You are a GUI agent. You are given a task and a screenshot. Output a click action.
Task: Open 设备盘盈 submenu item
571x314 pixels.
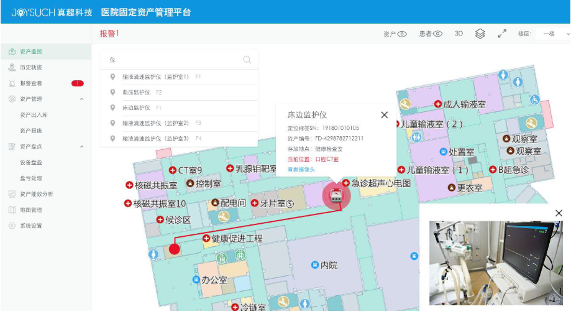(31, 162)
